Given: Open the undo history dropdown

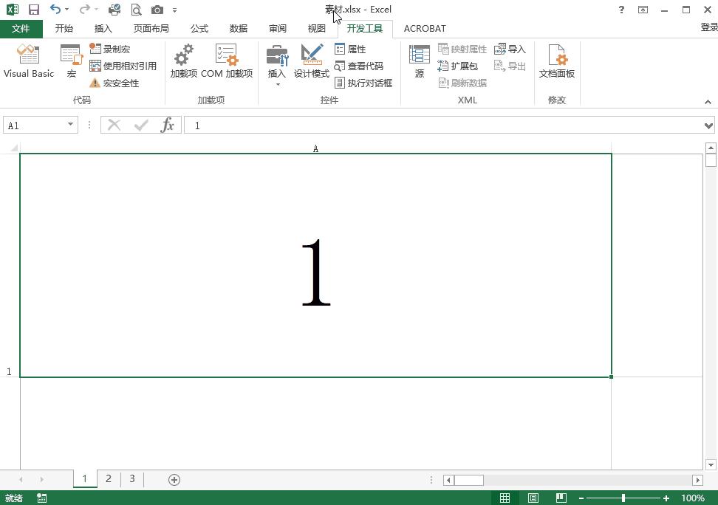Looking at the screenshot, I should coord(67,10).
